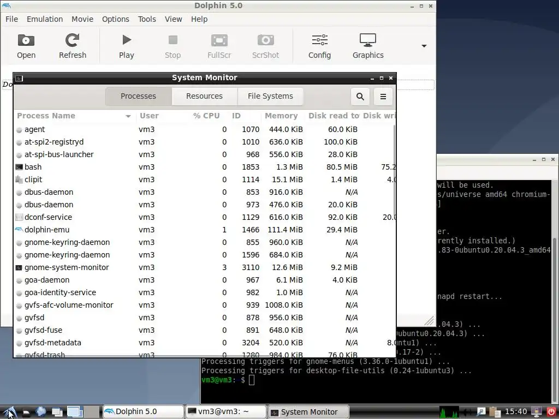Viewport: 559px width, 419px height.
Task: Open the Graphics settings icon
Action: tap(368, 46)
